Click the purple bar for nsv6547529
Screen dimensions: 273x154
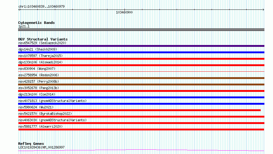[141, 46]
